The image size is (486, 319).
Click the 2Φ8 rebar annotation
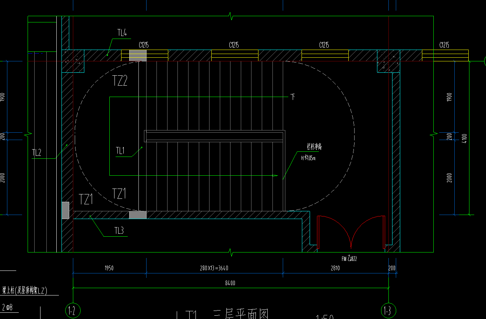click(8, 307)
